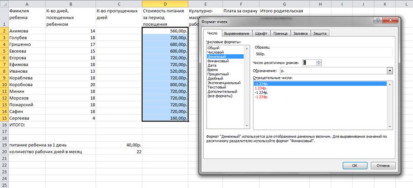This screenshot has height=188, width=413.
Task: Switch to the Число tab
Action: pos(212,33)
